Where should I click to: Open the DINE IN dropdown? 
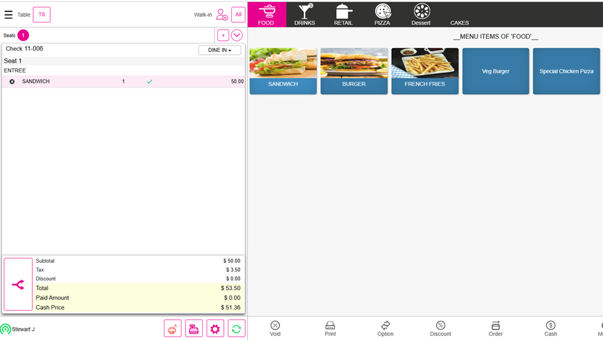point(219,50)
